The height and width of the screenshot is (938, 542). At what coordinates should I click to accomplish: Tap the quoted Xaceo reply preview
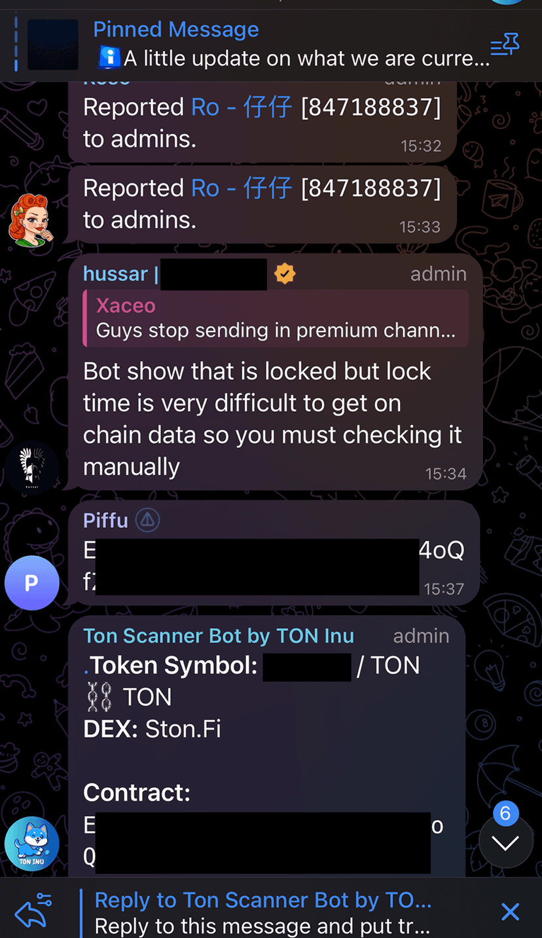point(276,318)
